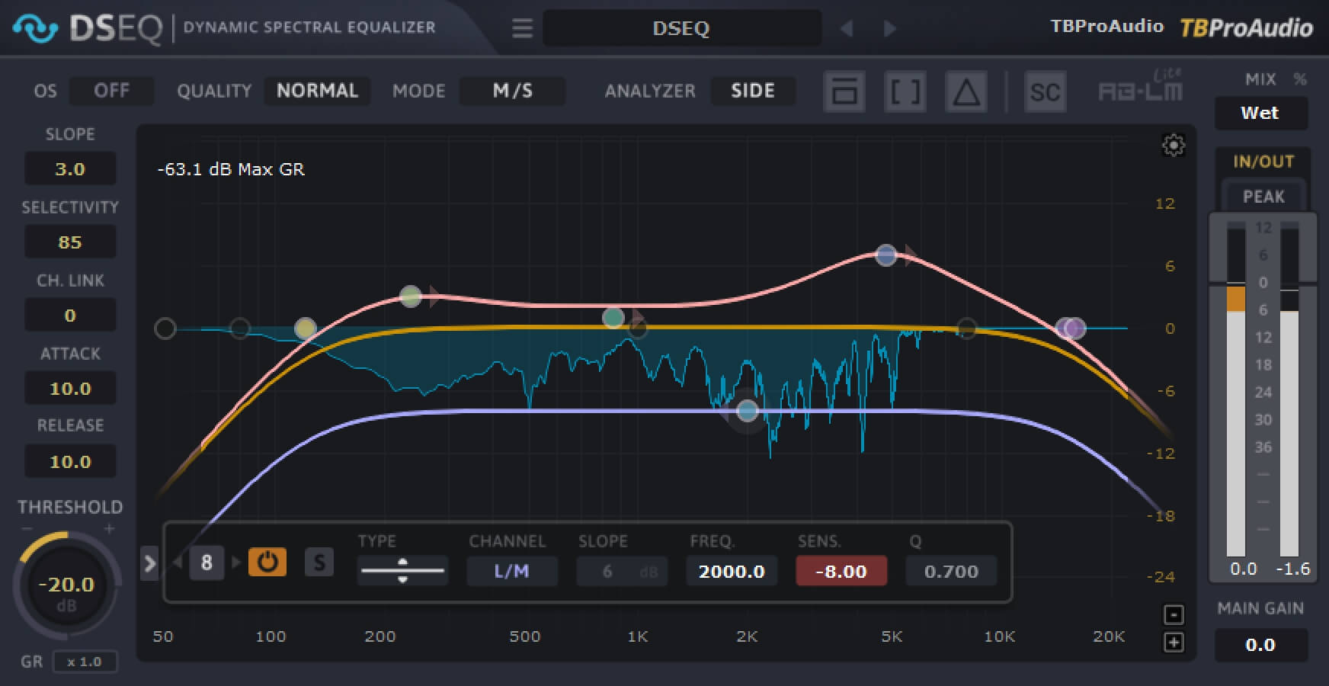The height and width of the screenshot is (686, 1329).
Task: Click the Wet mix value box
Action: click(1260, 113)
